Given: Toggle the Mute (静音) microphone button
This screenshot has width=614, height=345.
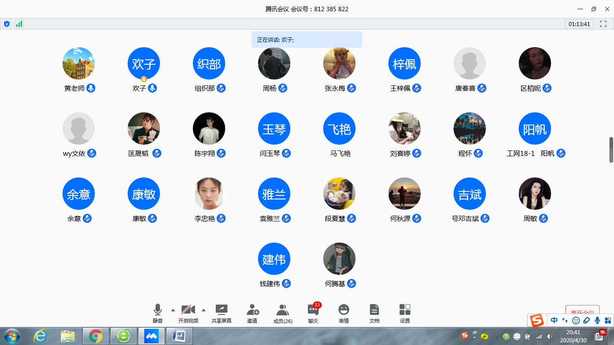Looking at the screenshot, I should (x=157, y=310).
